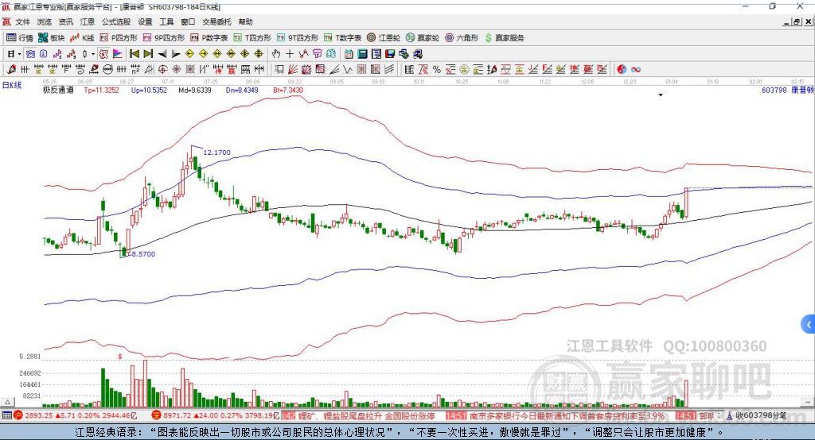
Task: Open the calculator icon
Action: coord(362,54)
